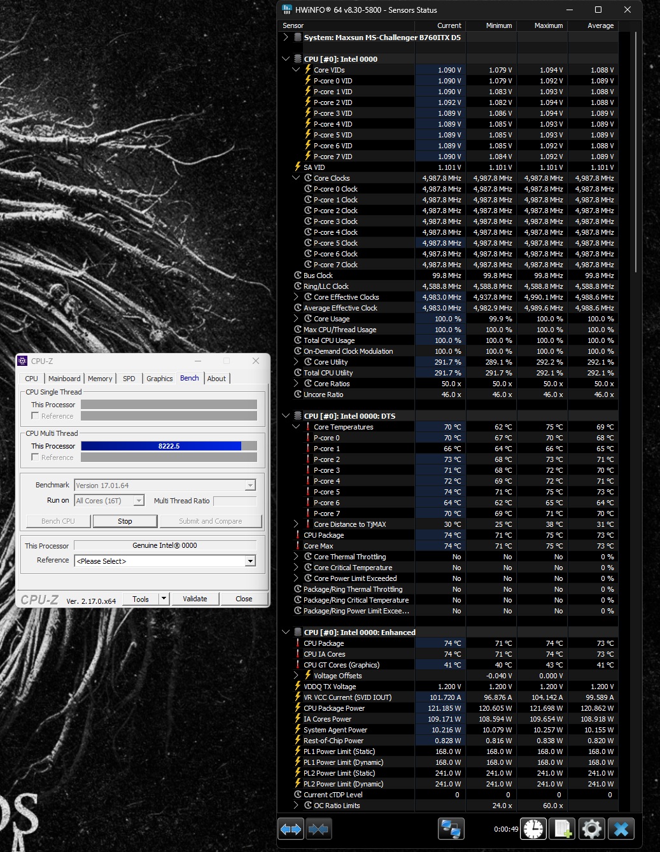Click the icon beside Uncore Ratio

click(298, 395)
